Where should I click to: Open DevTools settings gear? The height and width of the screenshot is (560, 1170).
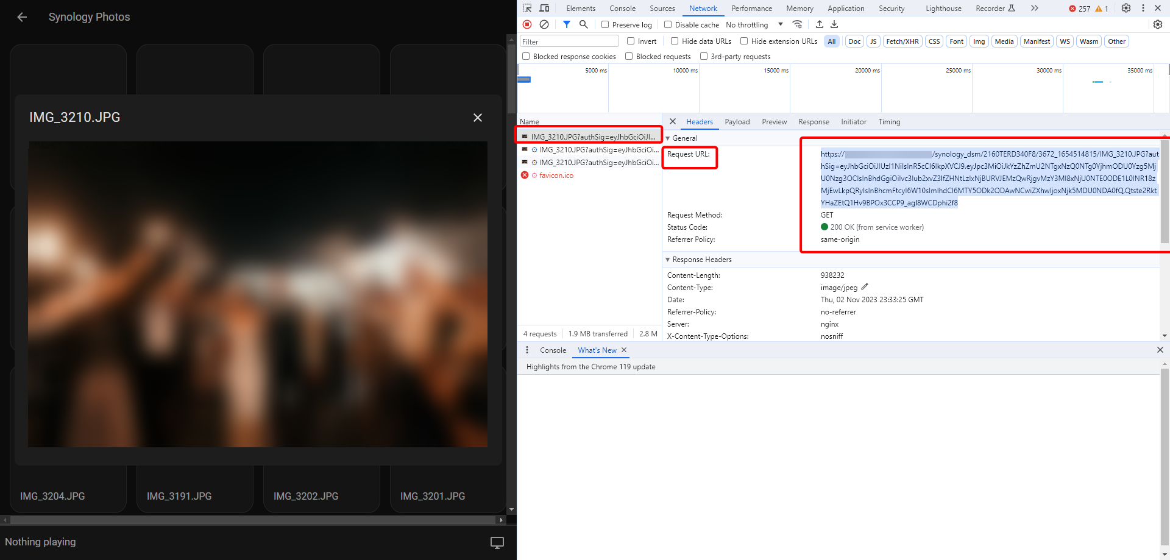pyautogui.click(x=1126, y=8)
